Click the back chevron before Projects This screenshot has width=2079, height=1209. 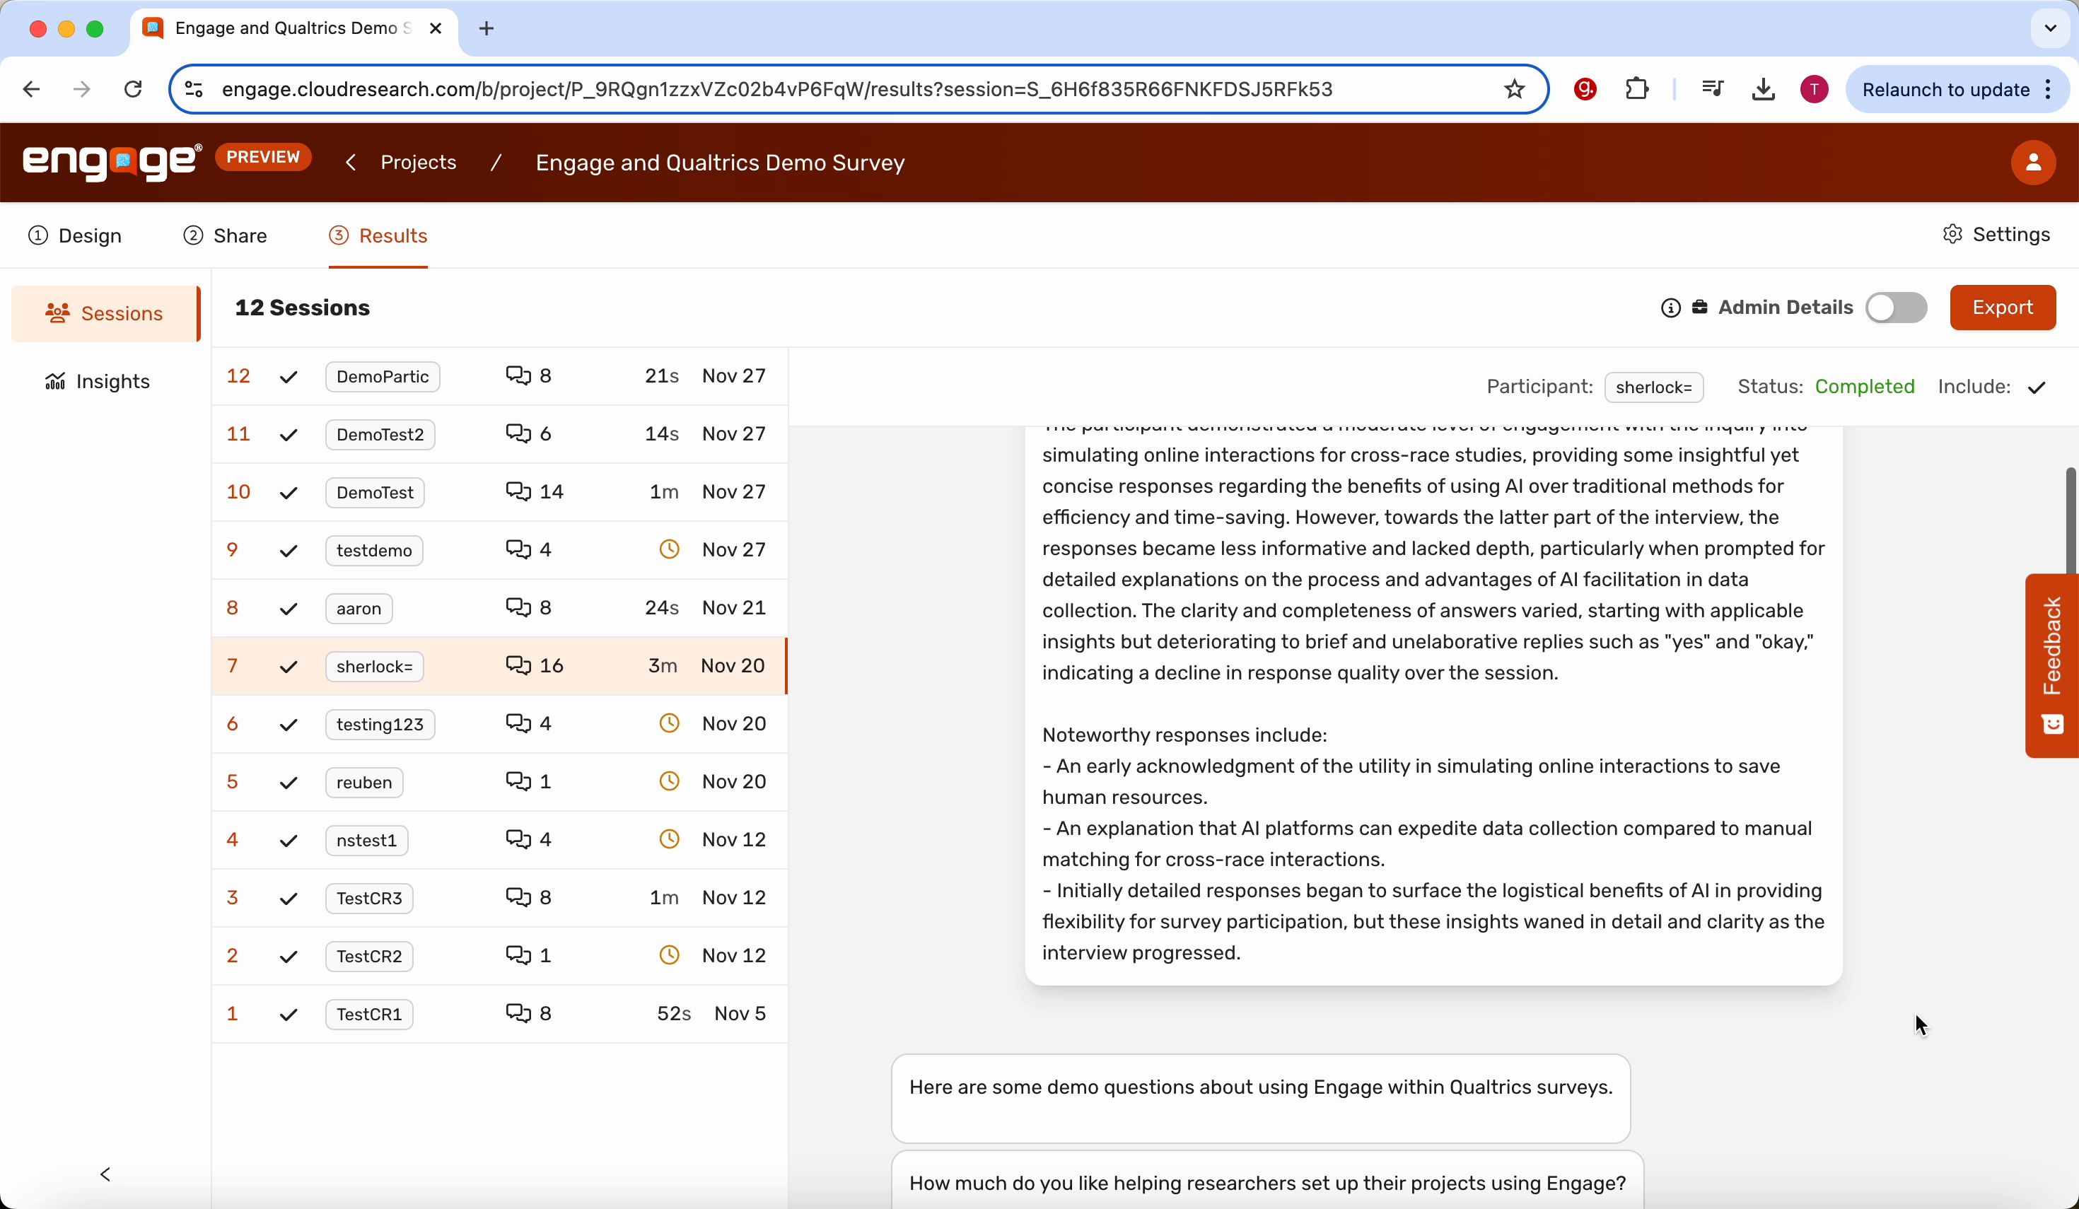coord(351,163)
